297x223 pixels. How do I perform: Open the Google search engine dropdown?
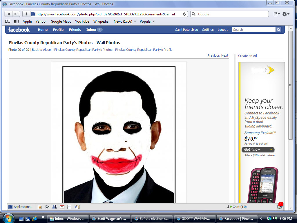click(x=195, y=14)
